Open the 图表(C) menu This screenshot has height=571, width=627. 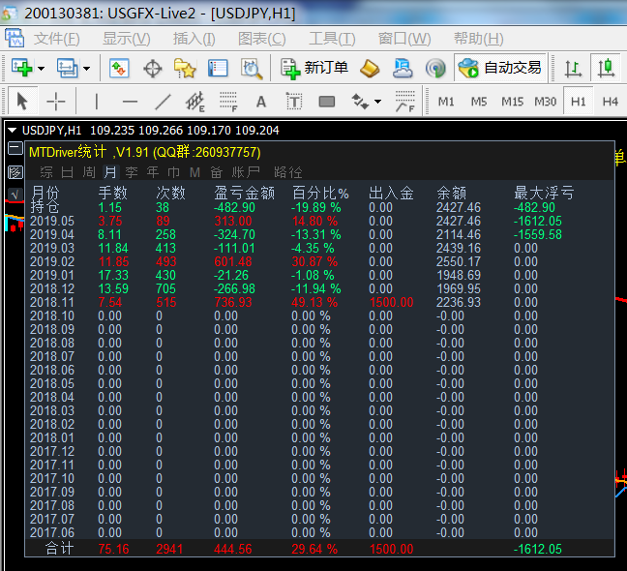262,39
